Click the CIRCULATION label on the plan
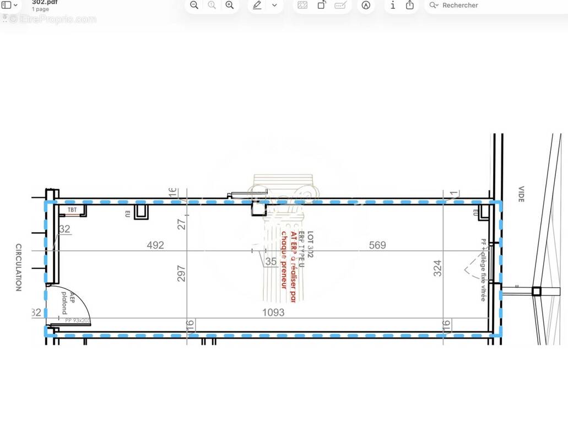568x441 pixels. pos(18,267)
